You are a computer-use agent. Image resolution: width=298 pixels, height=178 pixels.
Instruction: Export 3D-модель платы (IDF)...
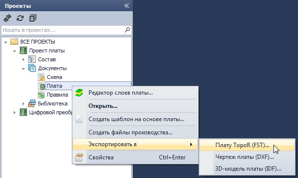247,169
